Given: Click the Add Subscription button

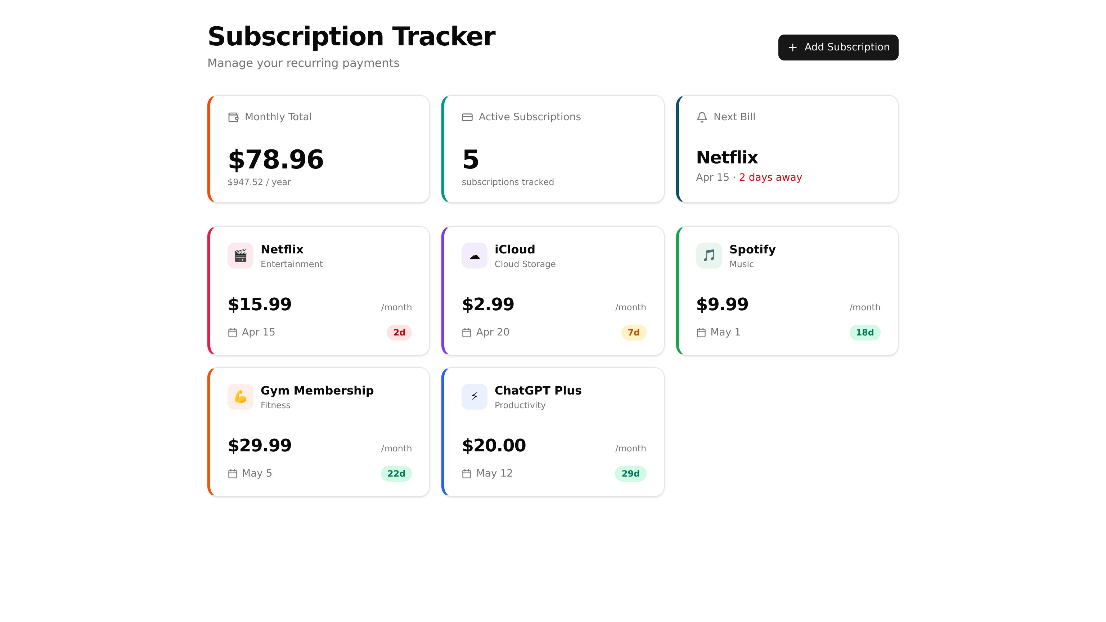Looking at the screenshot, I should click(838, 47).
